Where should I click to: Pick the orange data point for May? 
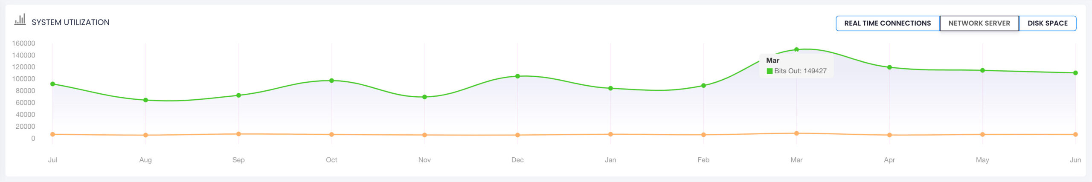point(982,134)
